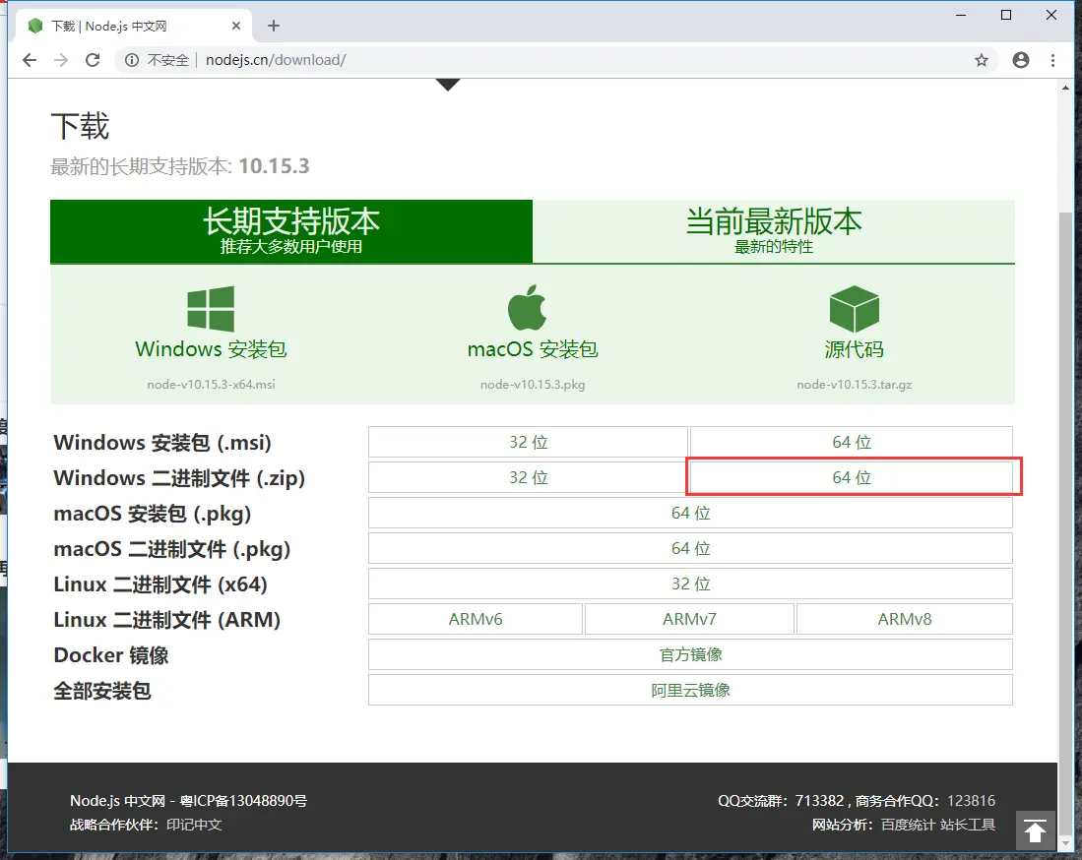Click macOS 安装包 (.pkg) row label
The image size is (1082, 860).
point(153,513)
